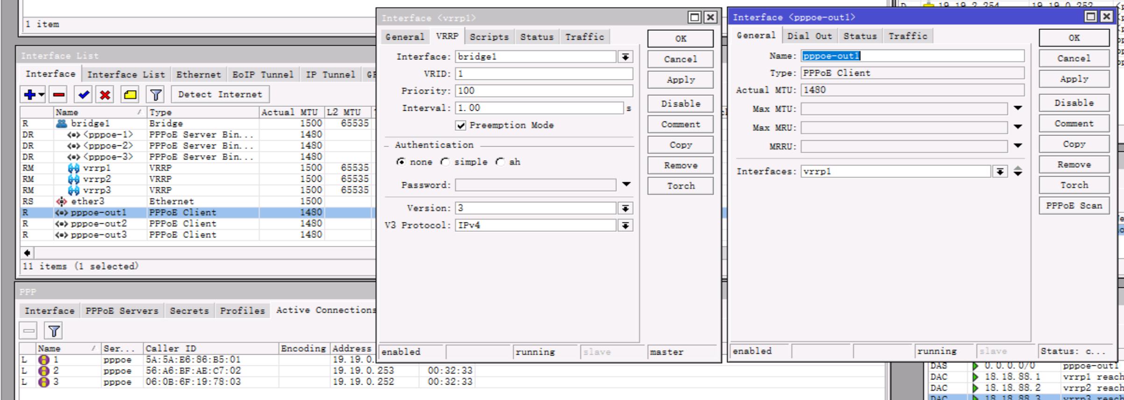Click the add/remove arrows next to Interfaces field

coord(1018,171)
